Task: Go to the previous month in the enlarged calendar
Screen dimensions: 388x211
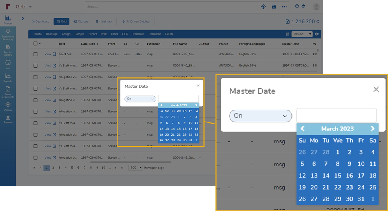Action: 302,128
